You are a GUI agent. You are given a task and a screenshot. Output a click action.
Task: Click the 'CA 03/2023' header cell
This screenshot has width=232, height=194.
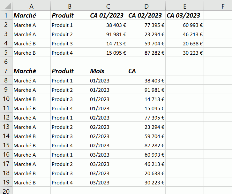point(184,15)
